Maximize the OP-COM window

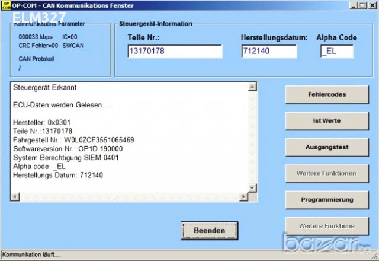pyautogui.click(x=362, y=5)
